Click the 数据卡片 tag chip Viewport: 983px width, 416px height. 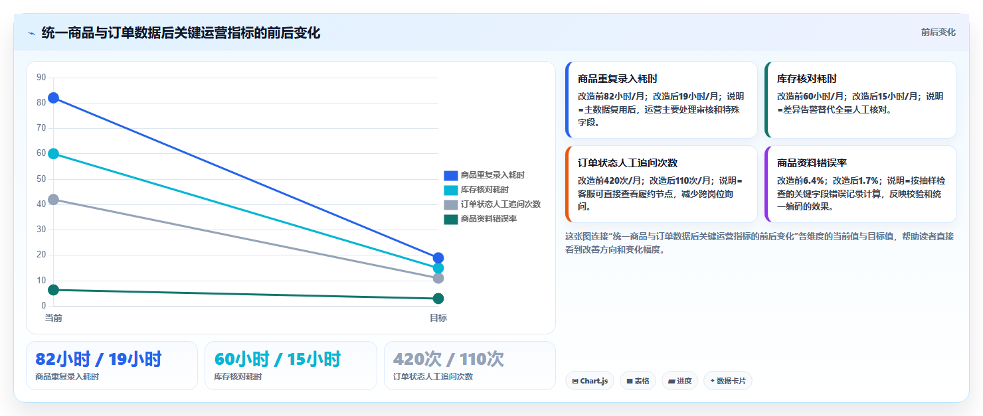point(728,381)
